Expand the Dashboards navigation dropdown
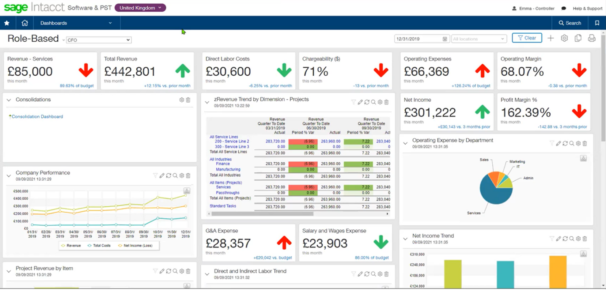Image resolution: width=606 pixels, height=290 pixels. coord(110,23)
